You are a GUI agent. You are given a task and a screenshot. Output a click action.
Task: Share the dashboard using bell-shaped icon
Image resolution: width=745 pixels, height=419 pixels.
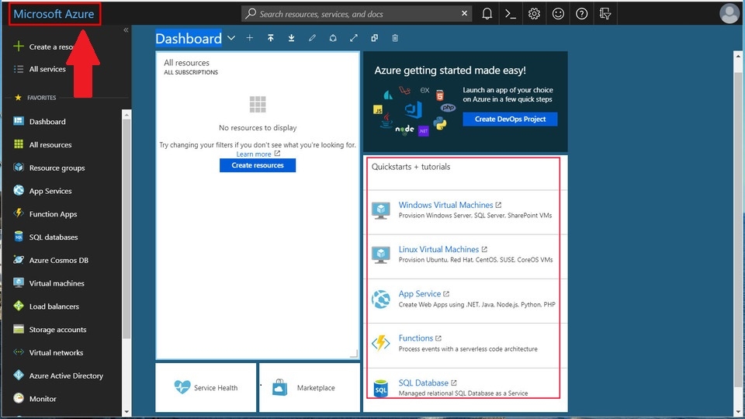coord(333,38)
